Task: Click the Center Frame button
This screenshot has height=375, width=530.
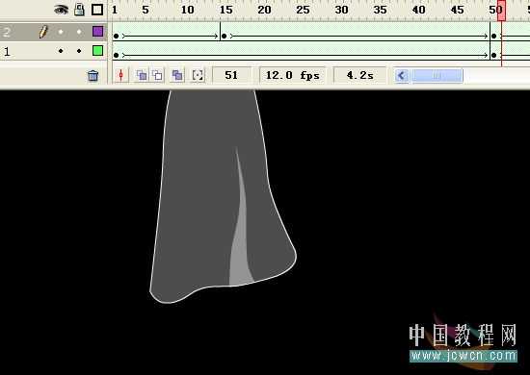Action: tap(121, 75)
